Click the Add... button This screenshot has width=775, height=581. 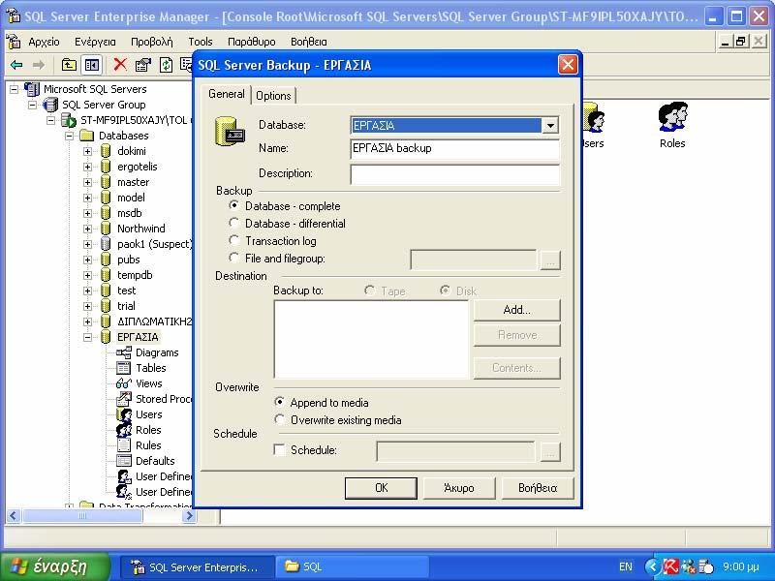tap(517, 310)
